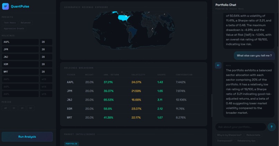Click the 22.17% volatility value
The height and width of the screenshot is (146, 279).
coord(136,118)
